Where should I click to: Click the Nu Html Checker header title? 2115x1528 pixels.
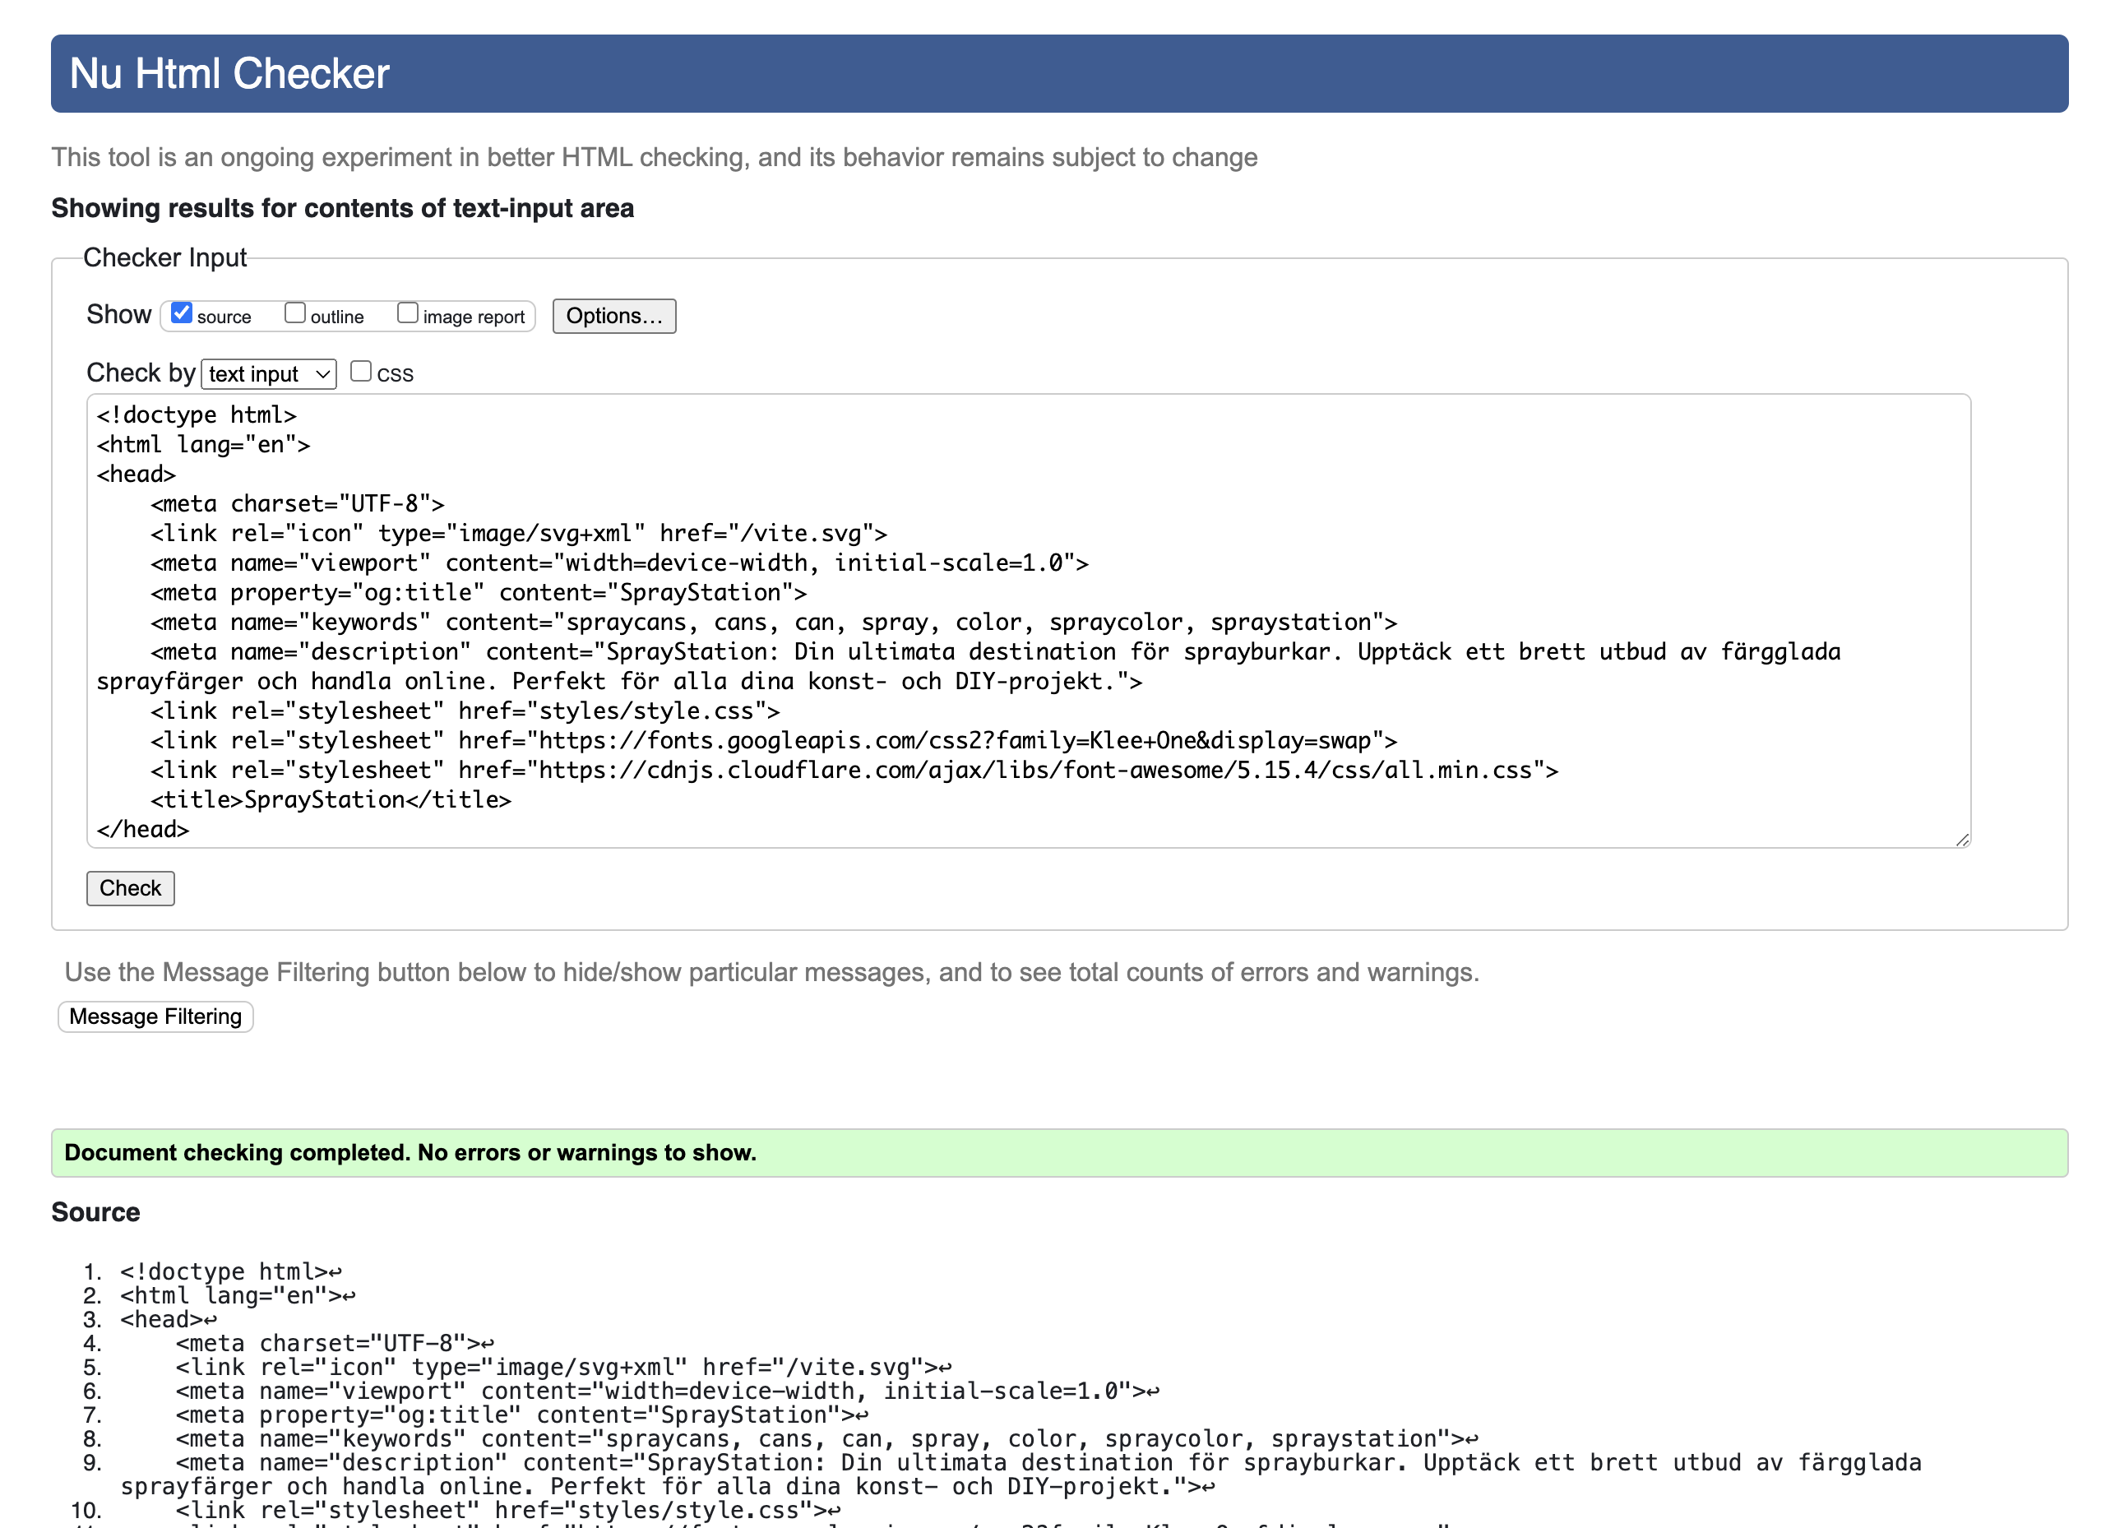pos(229,74)
